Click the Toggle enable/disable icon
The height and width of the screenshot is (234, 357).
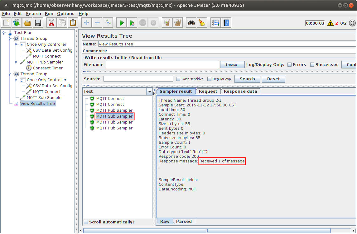click(108, 23)
